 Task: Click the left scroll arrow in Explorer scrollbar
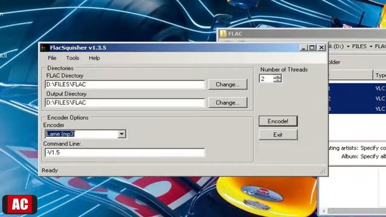pyautogui.click(x=323, y=211)
